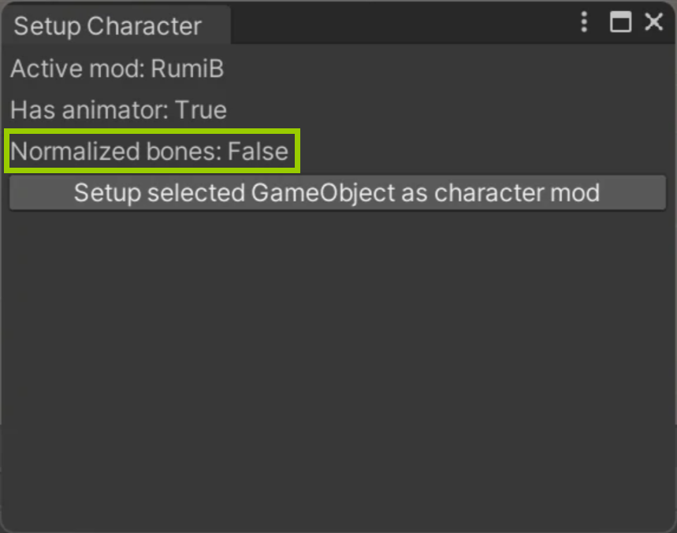Select the word Character in the tab title
Viewport: 677px width, 533px height.
pos(144,26)
